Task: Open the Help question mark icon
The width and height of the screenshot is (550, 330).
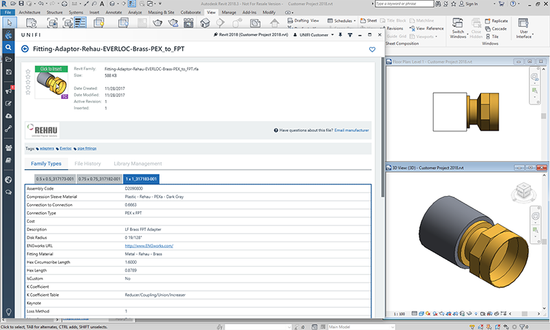Action: (513, 4)
